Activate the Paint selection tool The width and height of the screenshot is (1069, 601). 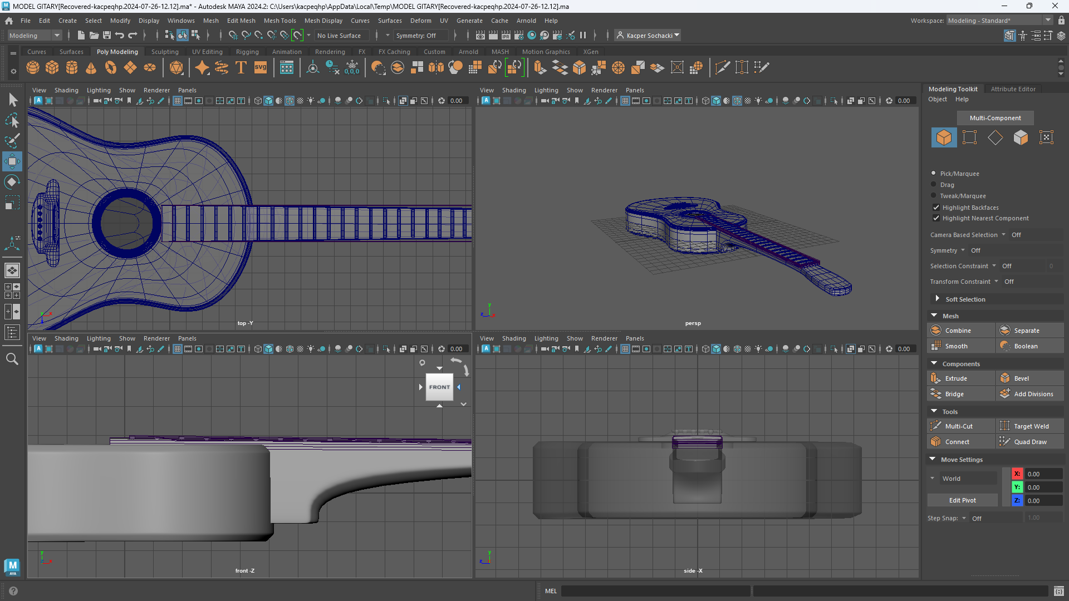[12, 141]
